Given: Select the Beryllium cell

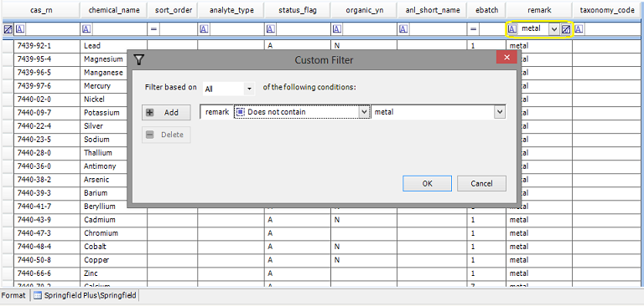Looking at the screenshot, I should 103,207.
